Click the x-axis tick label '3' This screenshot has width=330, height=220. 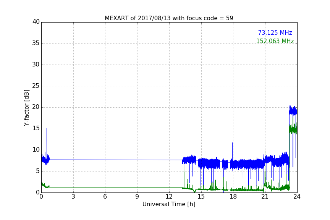(x=73, y=197)
